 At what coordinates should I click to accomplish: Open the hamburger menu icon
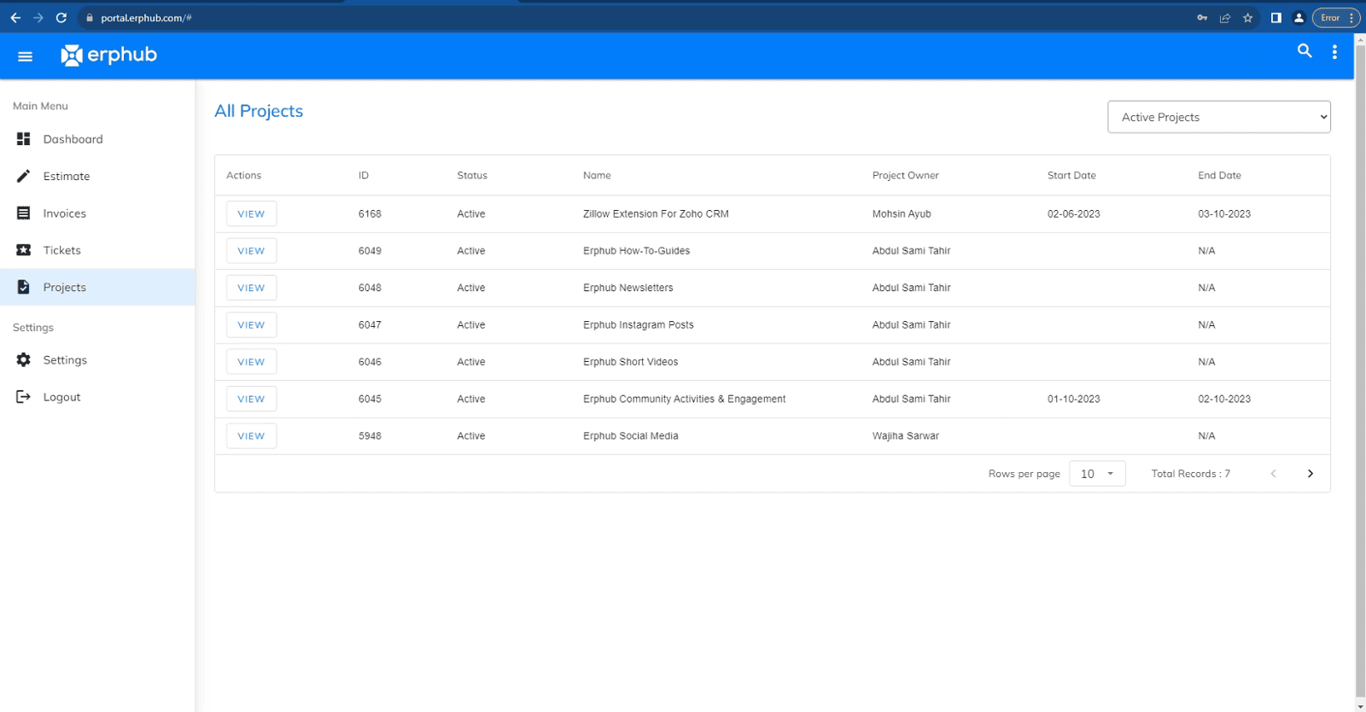click(25, 56)
